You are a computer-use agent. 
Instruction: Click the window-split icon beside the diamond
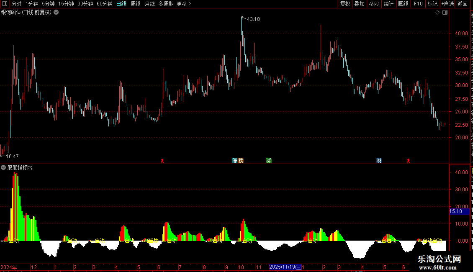[445, 13]
